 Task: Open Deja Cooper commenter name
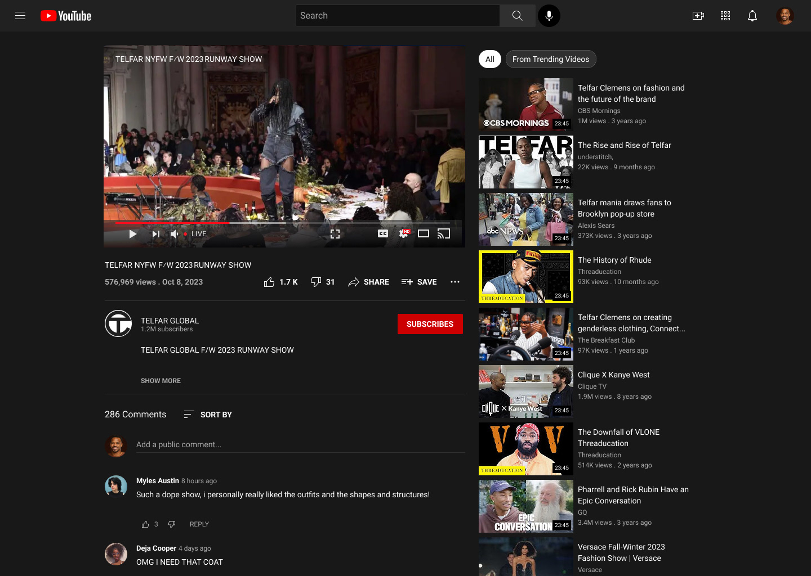click(x=157, y=548)
